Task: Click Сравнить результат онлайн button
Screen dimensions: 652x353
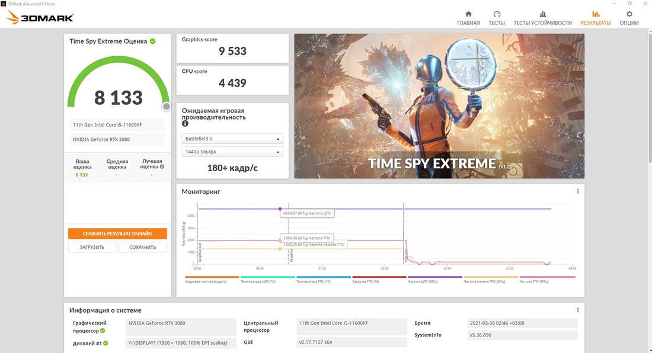Action: tap(117, 233)
